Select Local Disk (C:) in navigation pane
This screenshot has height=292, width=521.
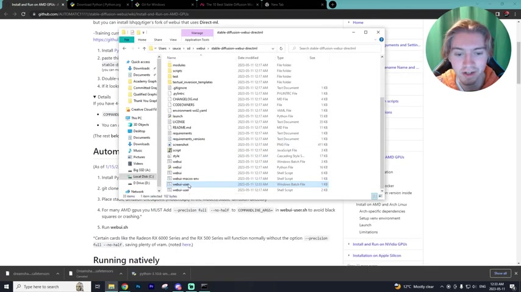tap(143, 176)
